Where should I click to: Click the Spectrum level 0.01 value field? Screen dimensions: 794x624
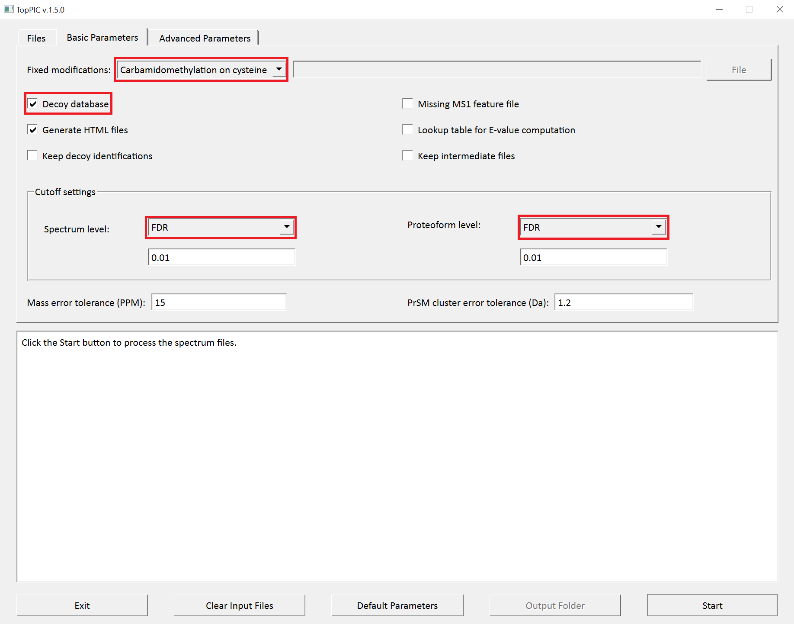click(221, 257)
